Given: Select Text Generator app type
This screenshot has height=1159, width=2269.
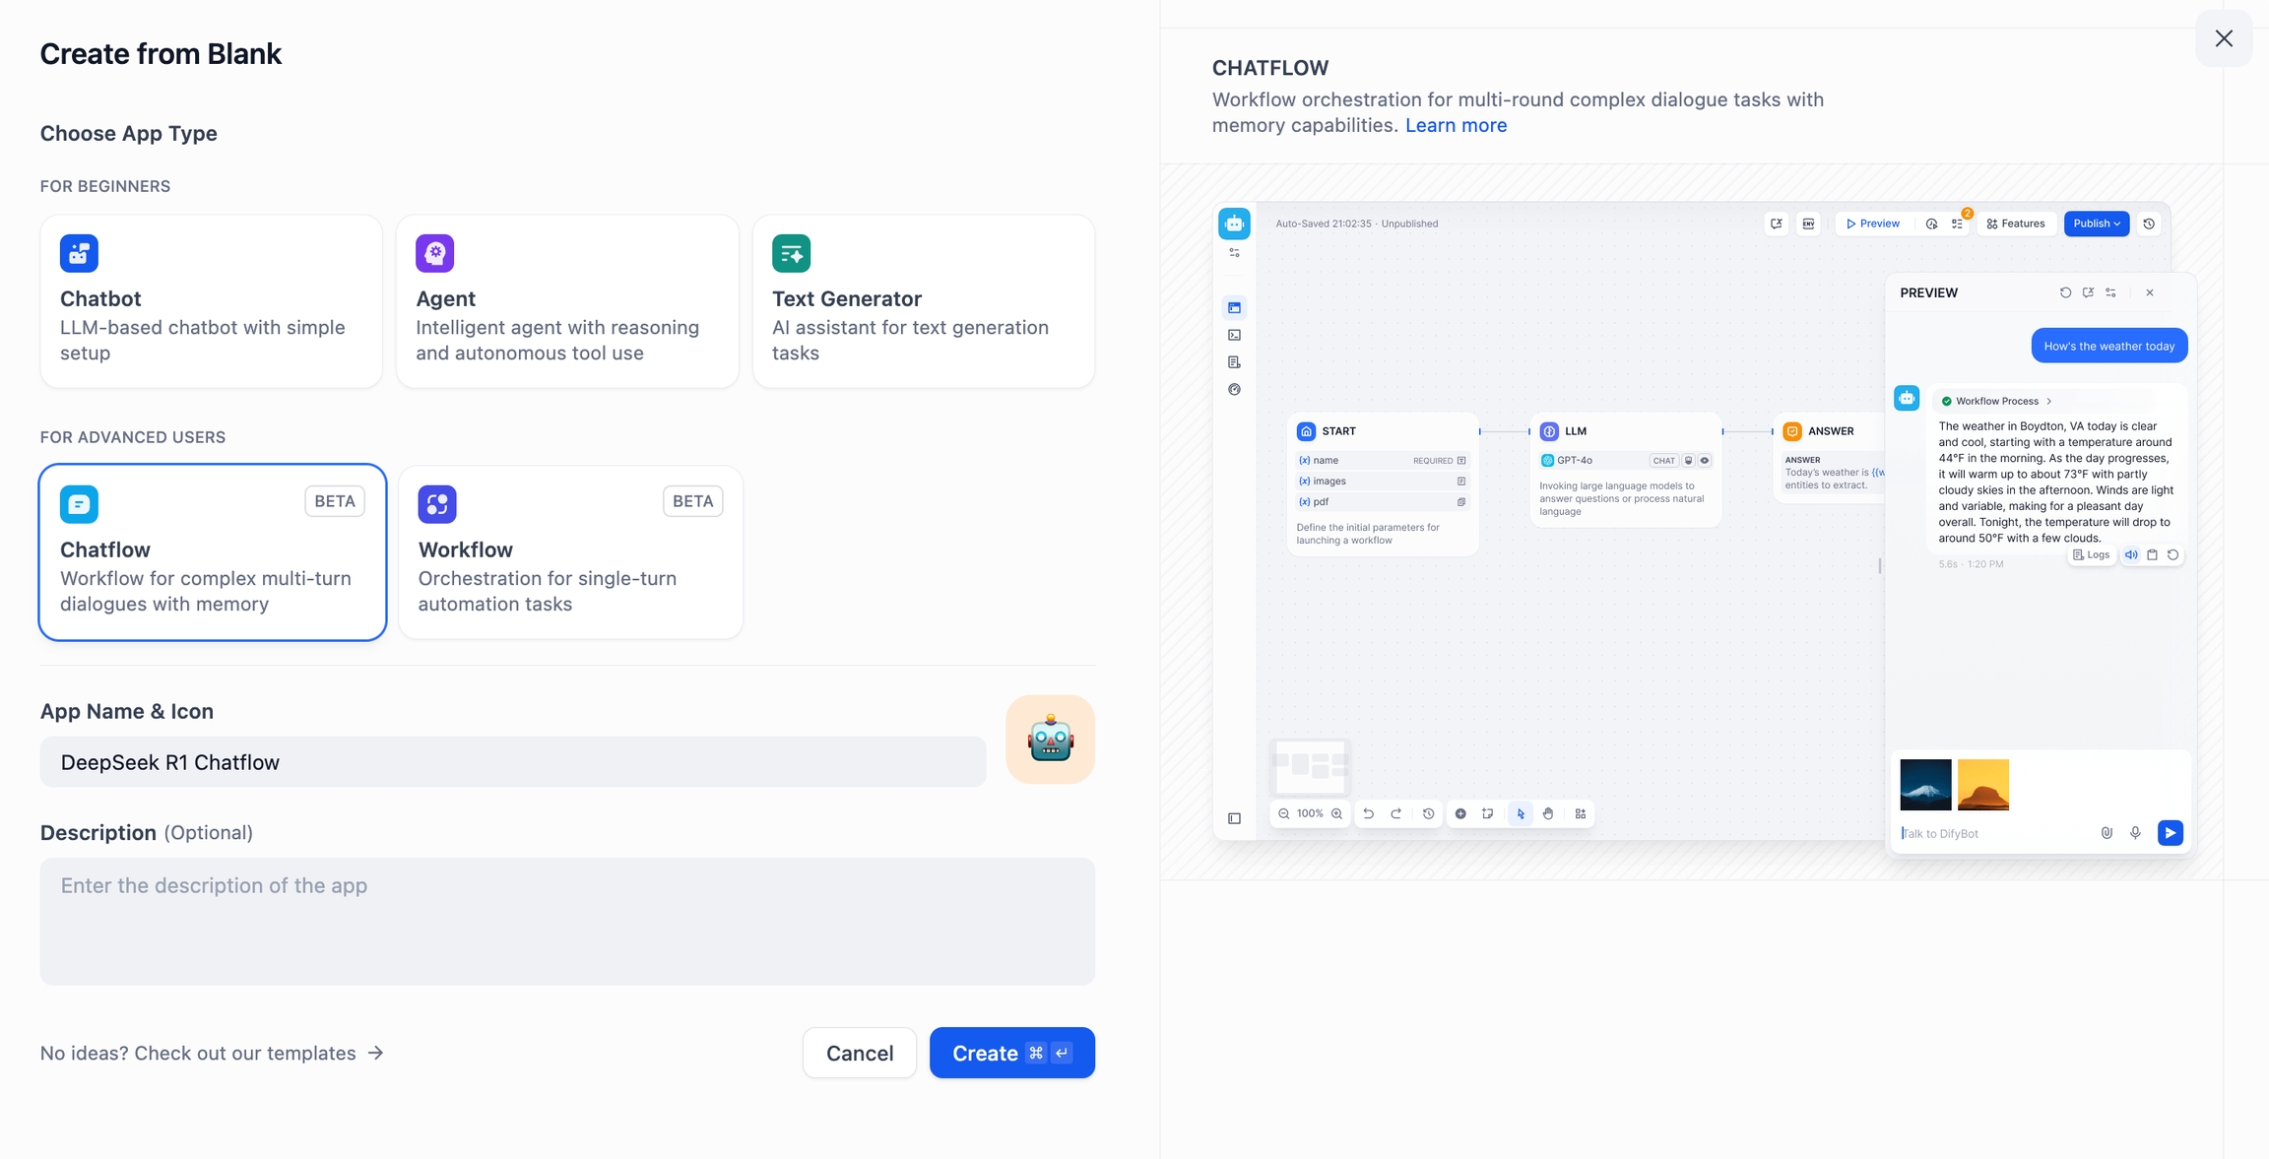Looking at the screenshot, I should pos(923,301).
